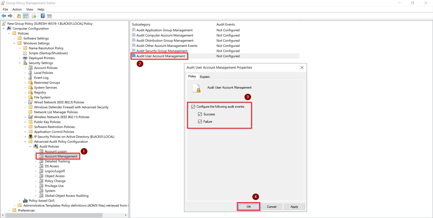
Task: Click the Forward navigation arrow in toolbar
Action: pos(10,16)
